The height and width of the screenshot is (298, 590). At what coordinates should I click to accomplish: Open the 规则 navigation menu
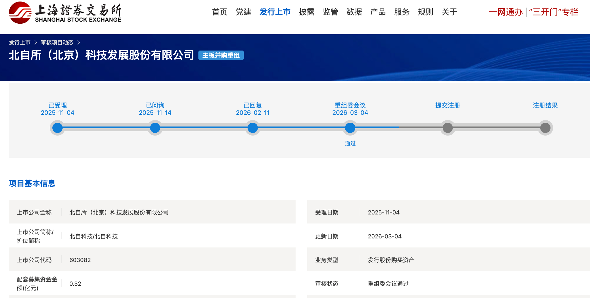(425, 12)
